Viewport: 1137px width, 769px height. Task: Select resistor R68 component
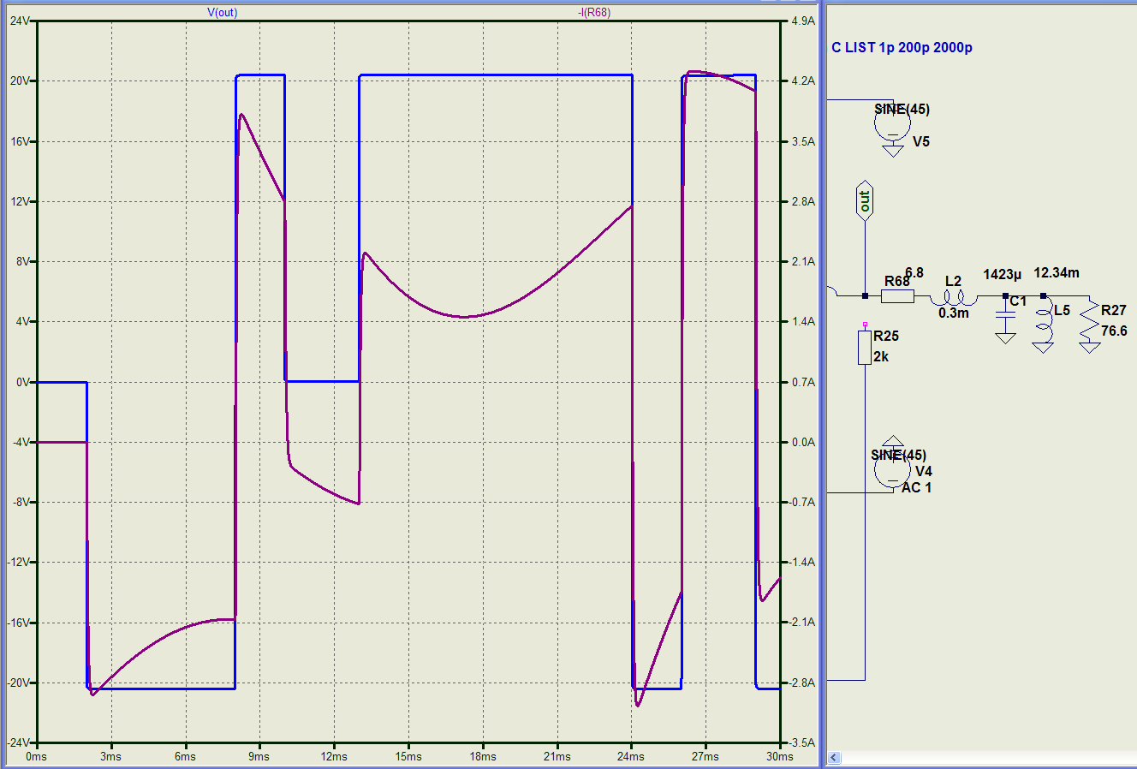[897, 296]
